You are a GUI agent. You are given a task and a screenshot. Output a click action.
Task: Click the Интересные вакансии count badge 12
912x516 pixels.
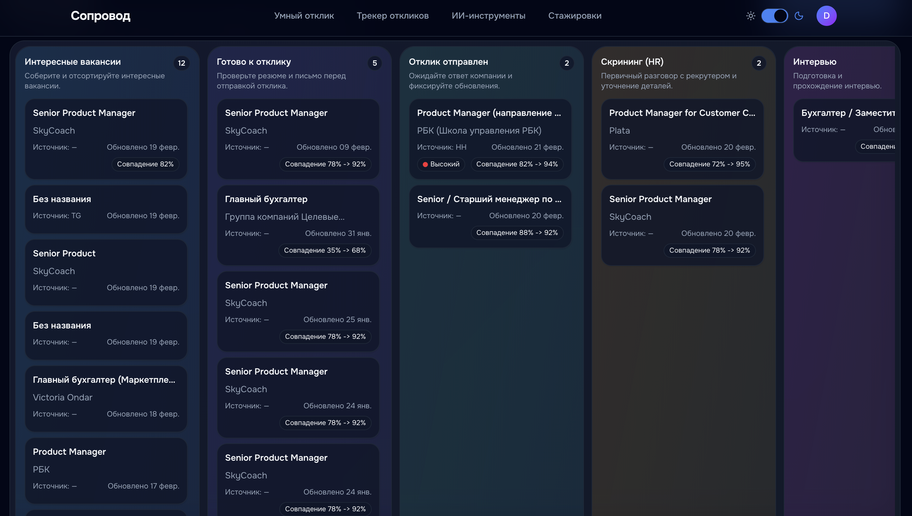[182, 63]
